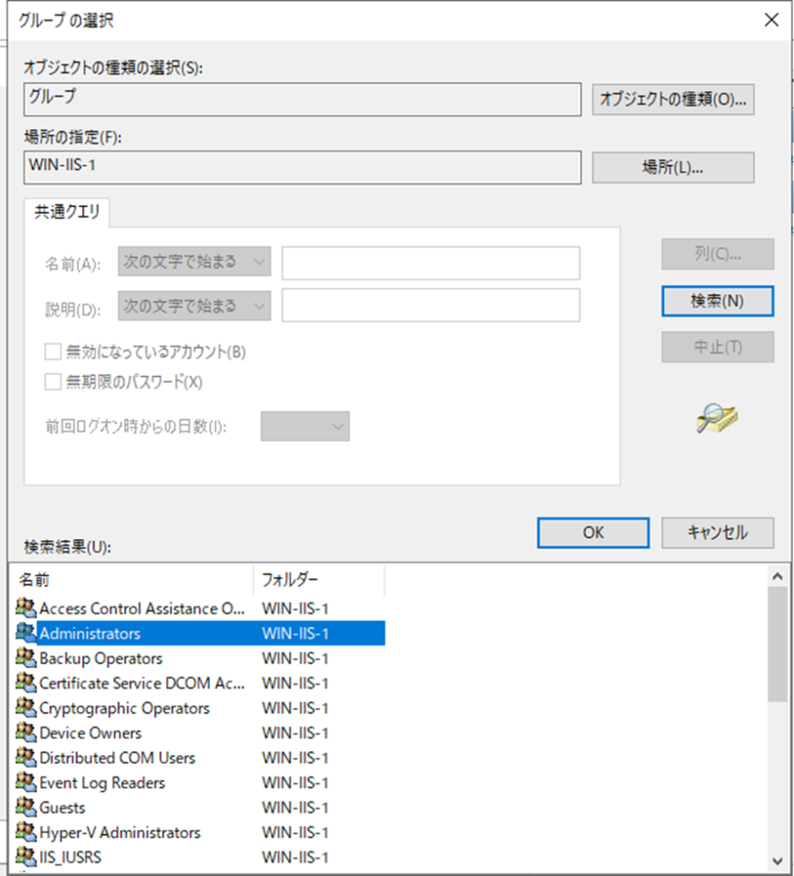Click the 検索 button

(x=717, y=300)
